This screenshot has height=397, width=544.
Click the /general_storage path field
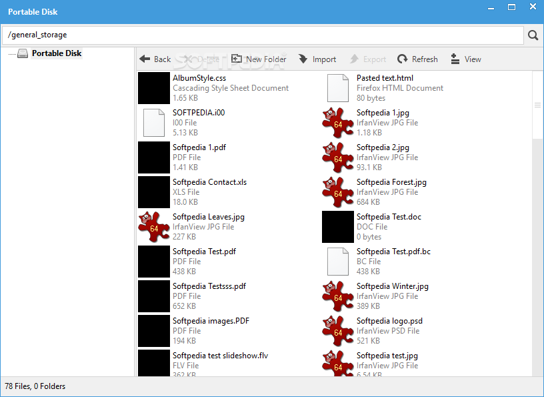[x=263, y=35]
